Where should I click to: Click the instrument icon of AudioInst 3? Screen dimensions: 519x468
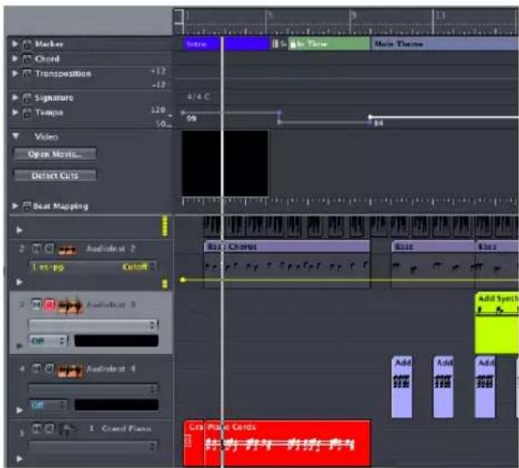[69, 305]
